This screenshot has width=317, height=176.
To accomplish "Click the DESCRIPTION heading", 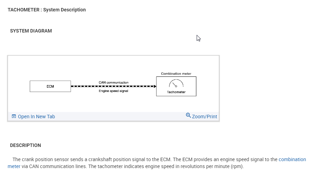I will 25,145.
